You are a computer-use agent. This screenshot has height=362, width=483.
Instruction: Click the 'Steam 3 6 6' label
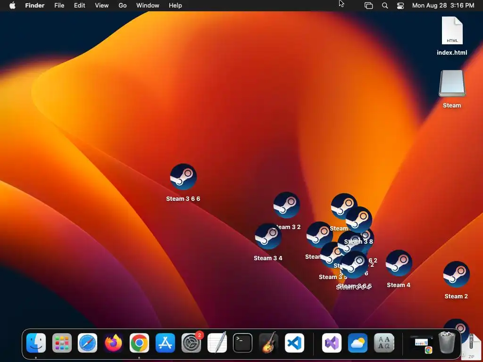(x=183, y=199)
